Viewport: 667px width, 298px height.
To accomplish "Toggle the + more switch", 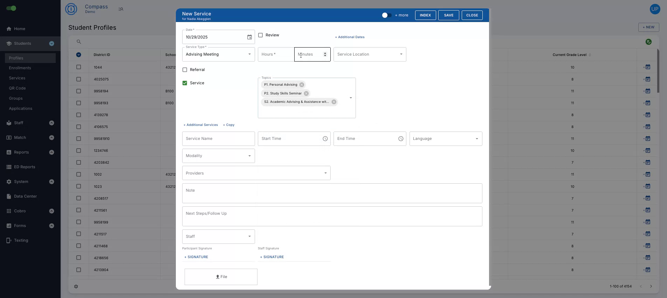I will tap(386, 15).
